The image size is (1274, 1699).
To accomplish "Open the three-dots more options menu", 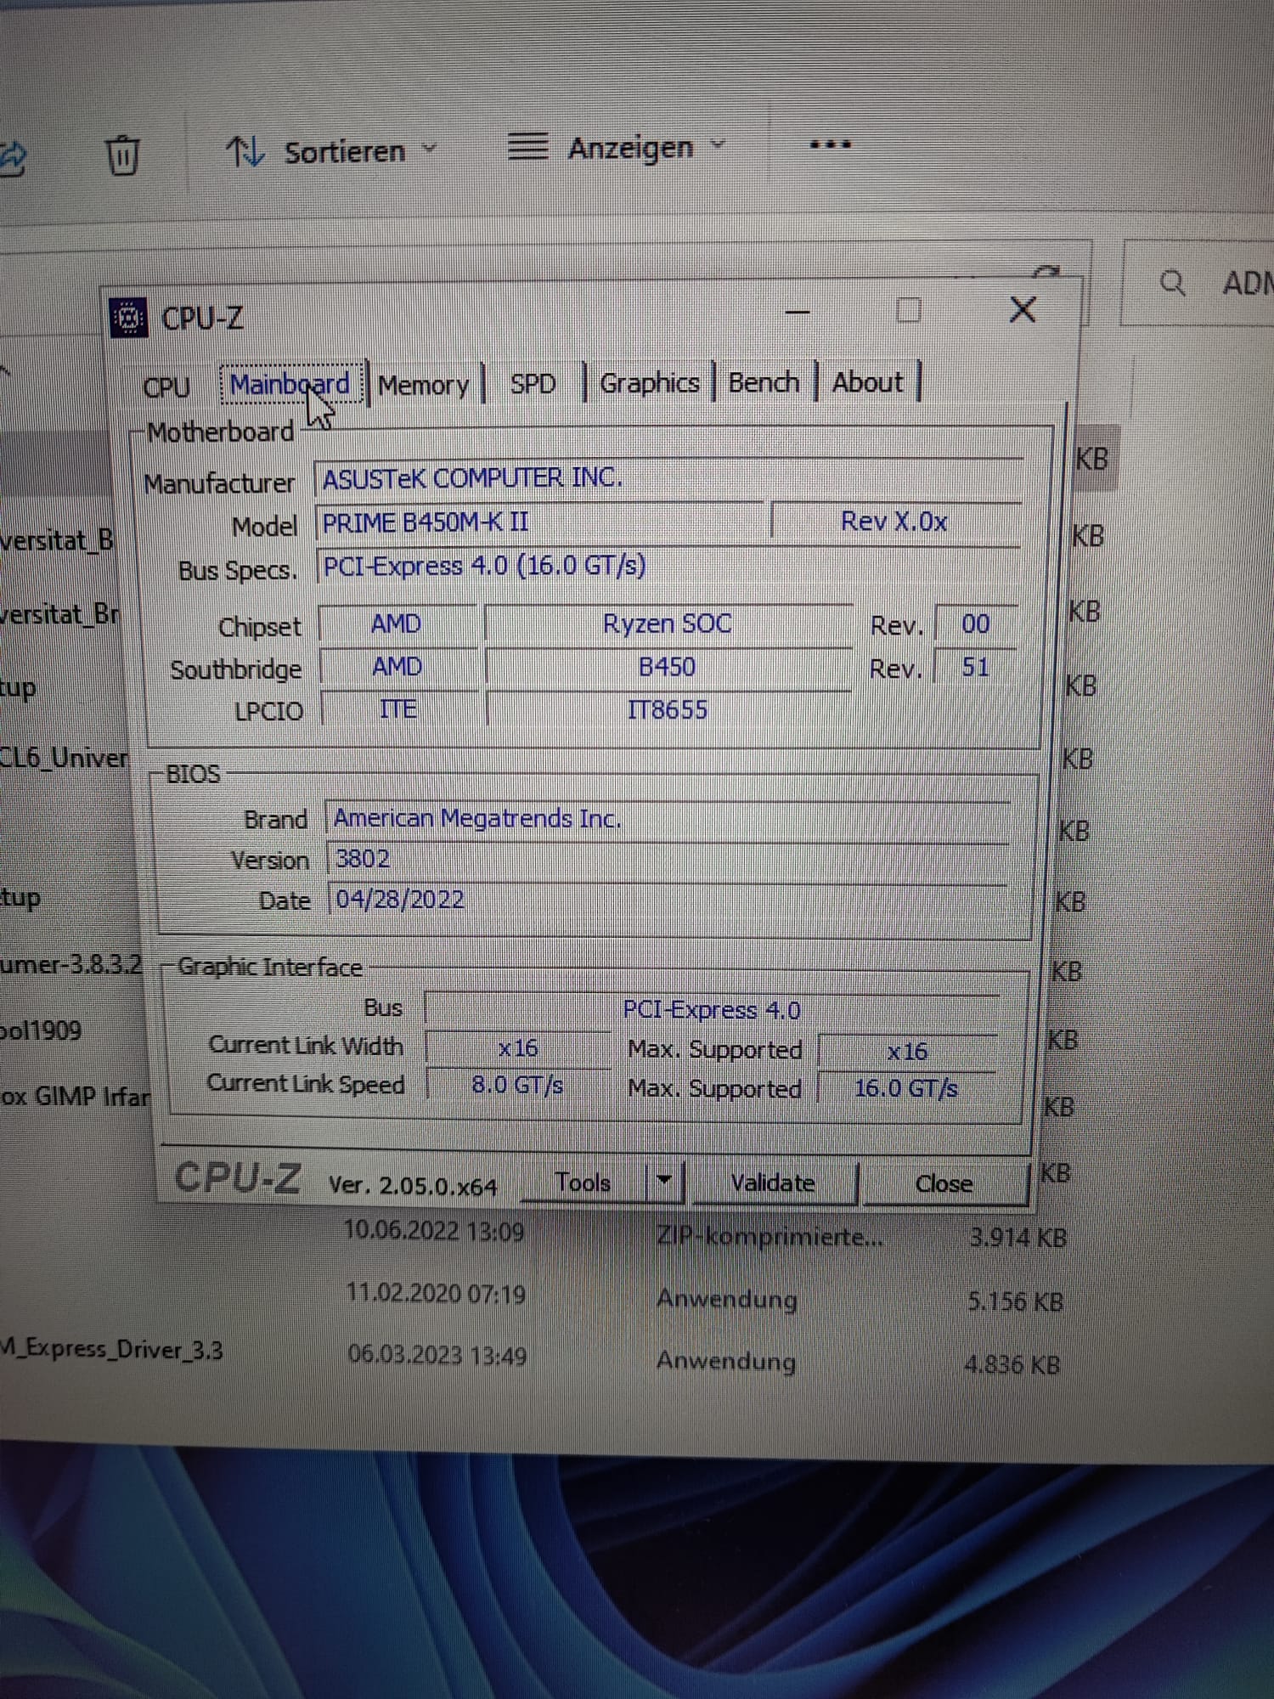I will [830, 144].
